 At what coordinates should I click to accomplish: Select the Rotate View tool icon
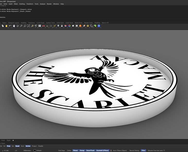[x=17, y=26]
